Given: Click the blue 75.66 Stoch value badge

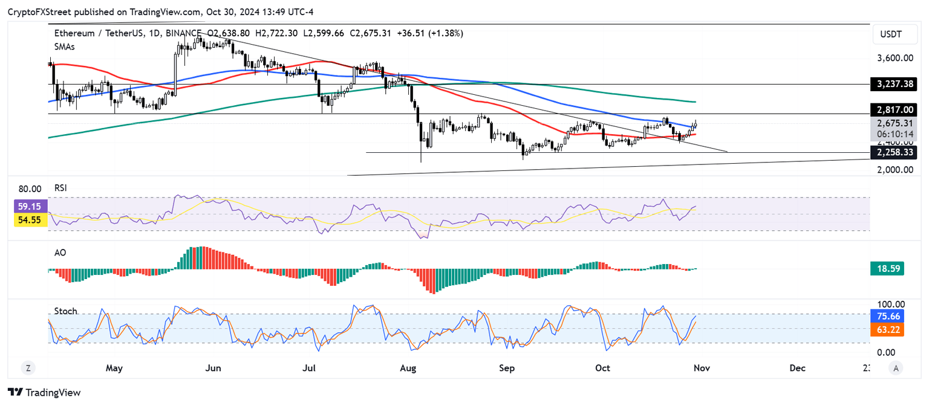Looking at the screenshot, I should point(887,316).
